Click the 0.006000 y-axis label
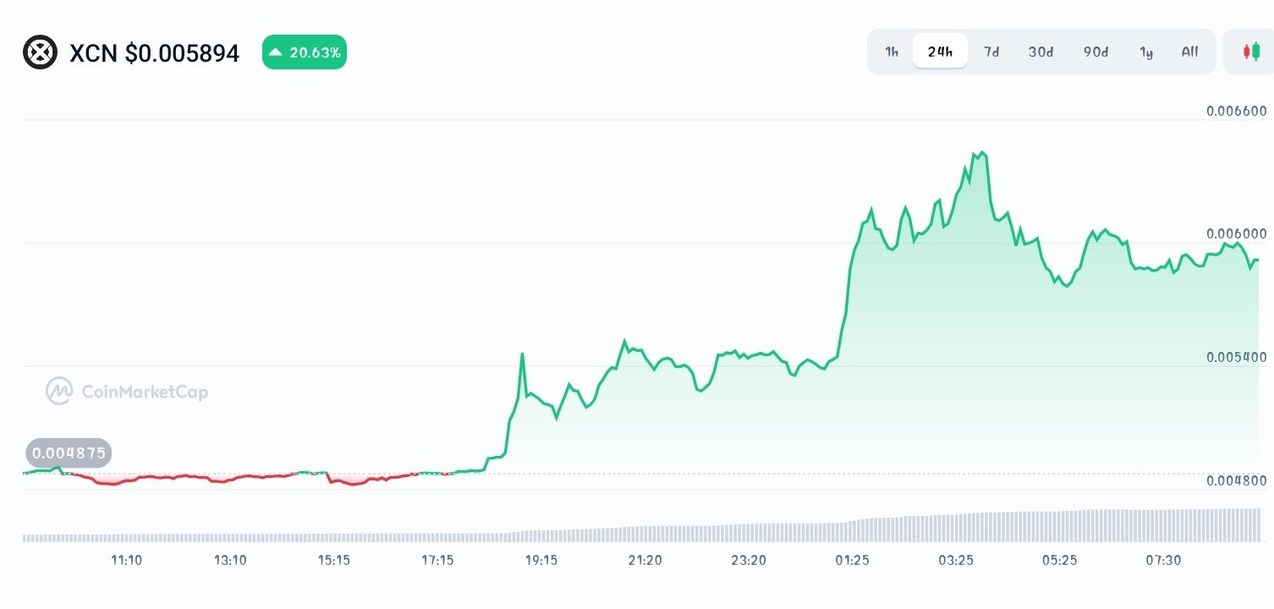This screenshot has height=609, width=1274. click(x=1237, y=233)
